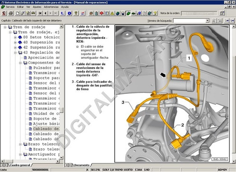
Task: Click 'GOLF 2,0 TREND 103TD' in status bar
Action: [118, 170]
